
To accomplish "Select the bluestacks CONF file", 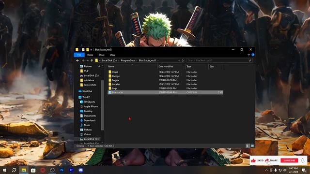I will tap(165, 92).
